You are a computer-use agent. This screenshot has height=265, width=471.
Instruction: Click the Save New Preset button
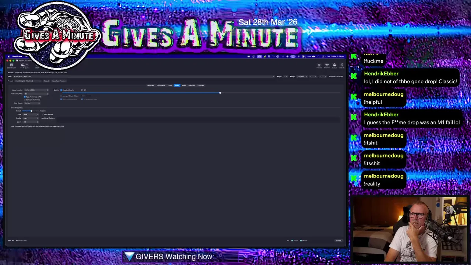[59, 81]
